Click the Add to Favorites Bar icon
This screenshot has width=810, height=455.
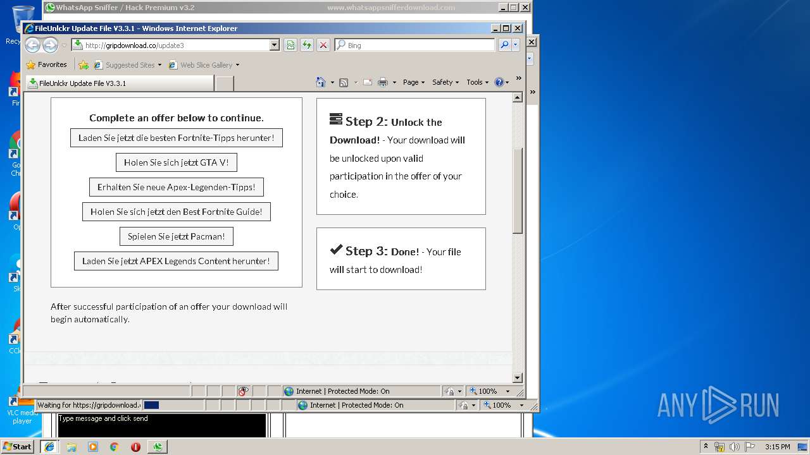(83, 64)
